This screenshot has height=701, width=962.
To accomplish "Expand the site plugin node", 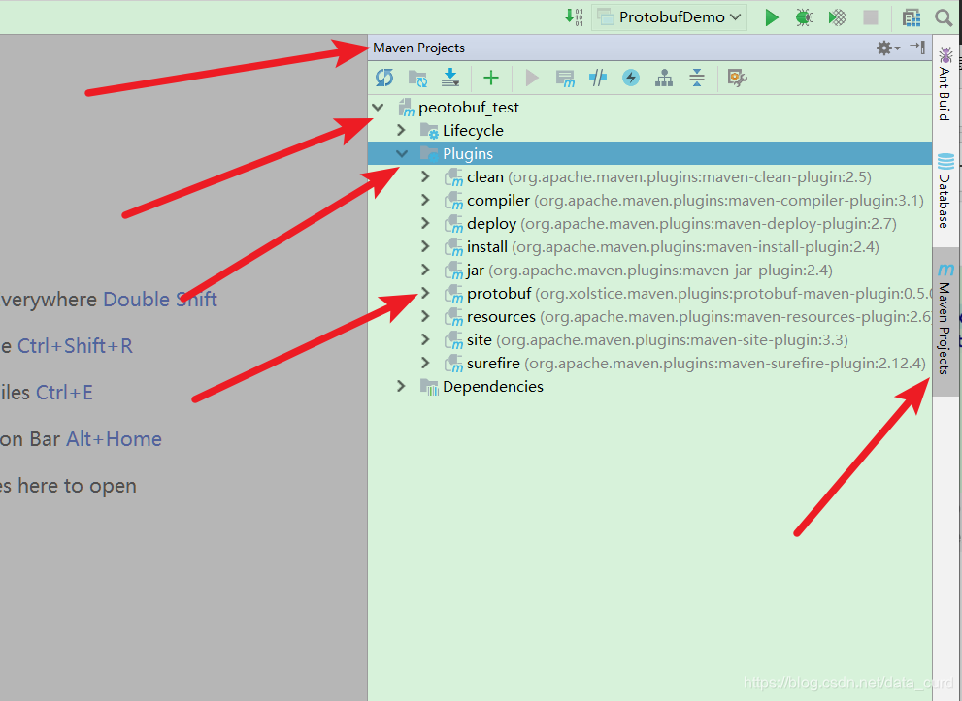I will (425, 339).
